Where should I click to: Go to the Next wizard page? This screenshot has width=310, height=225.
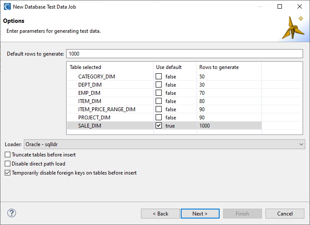point(200,213)
